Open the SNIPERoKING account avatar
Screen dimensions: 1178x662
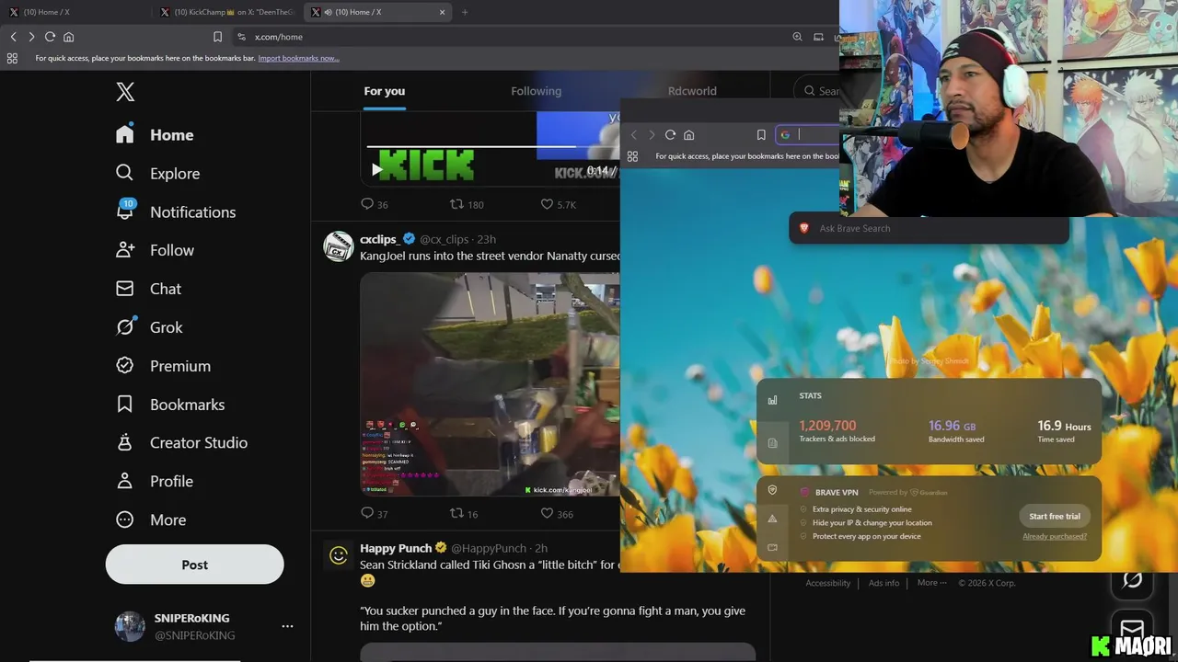pos(130,626)
